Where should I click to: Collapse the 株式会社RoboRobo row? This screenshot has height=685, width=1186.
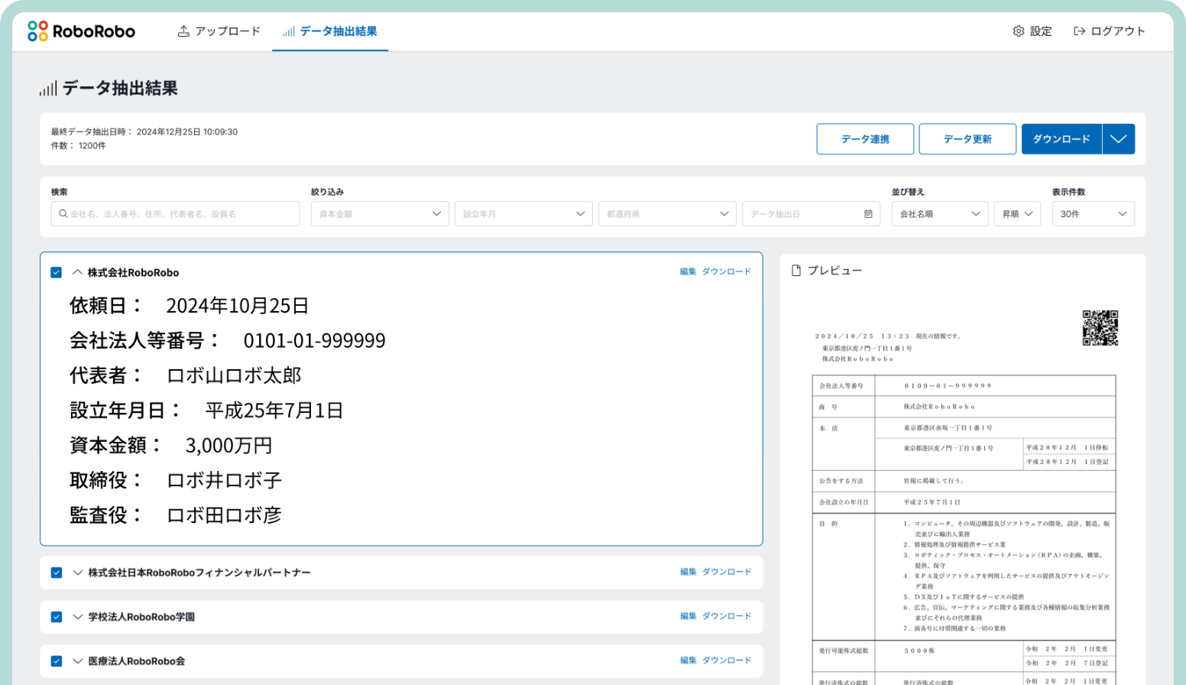coord(77,272)
